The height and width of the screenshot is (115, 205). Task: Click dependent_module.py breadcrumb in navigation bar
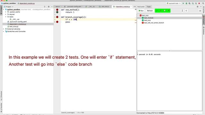tap(26, 3)
